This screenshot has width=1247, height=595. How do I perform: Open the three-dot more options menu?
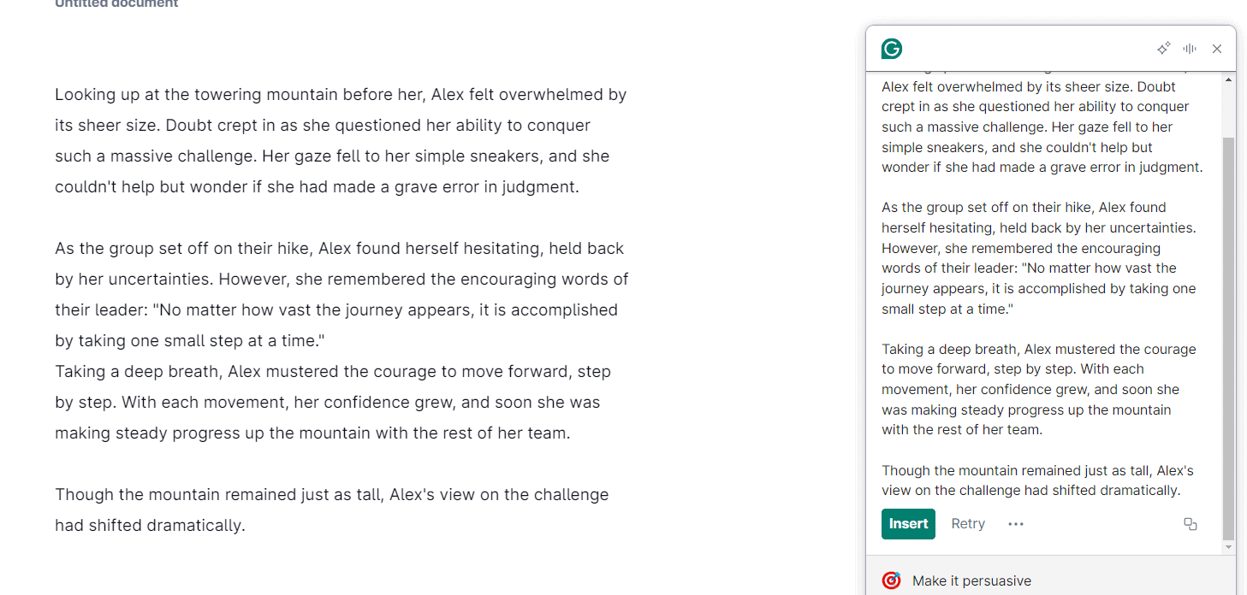(1016, 524)
